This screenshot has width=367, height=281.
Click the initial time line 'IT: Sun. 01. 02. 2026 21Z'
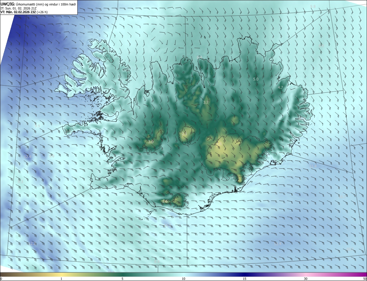click(x=18, y=8)
